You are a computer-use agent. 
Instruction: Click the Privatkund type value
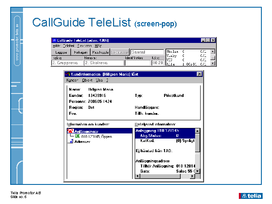[174, 95]
